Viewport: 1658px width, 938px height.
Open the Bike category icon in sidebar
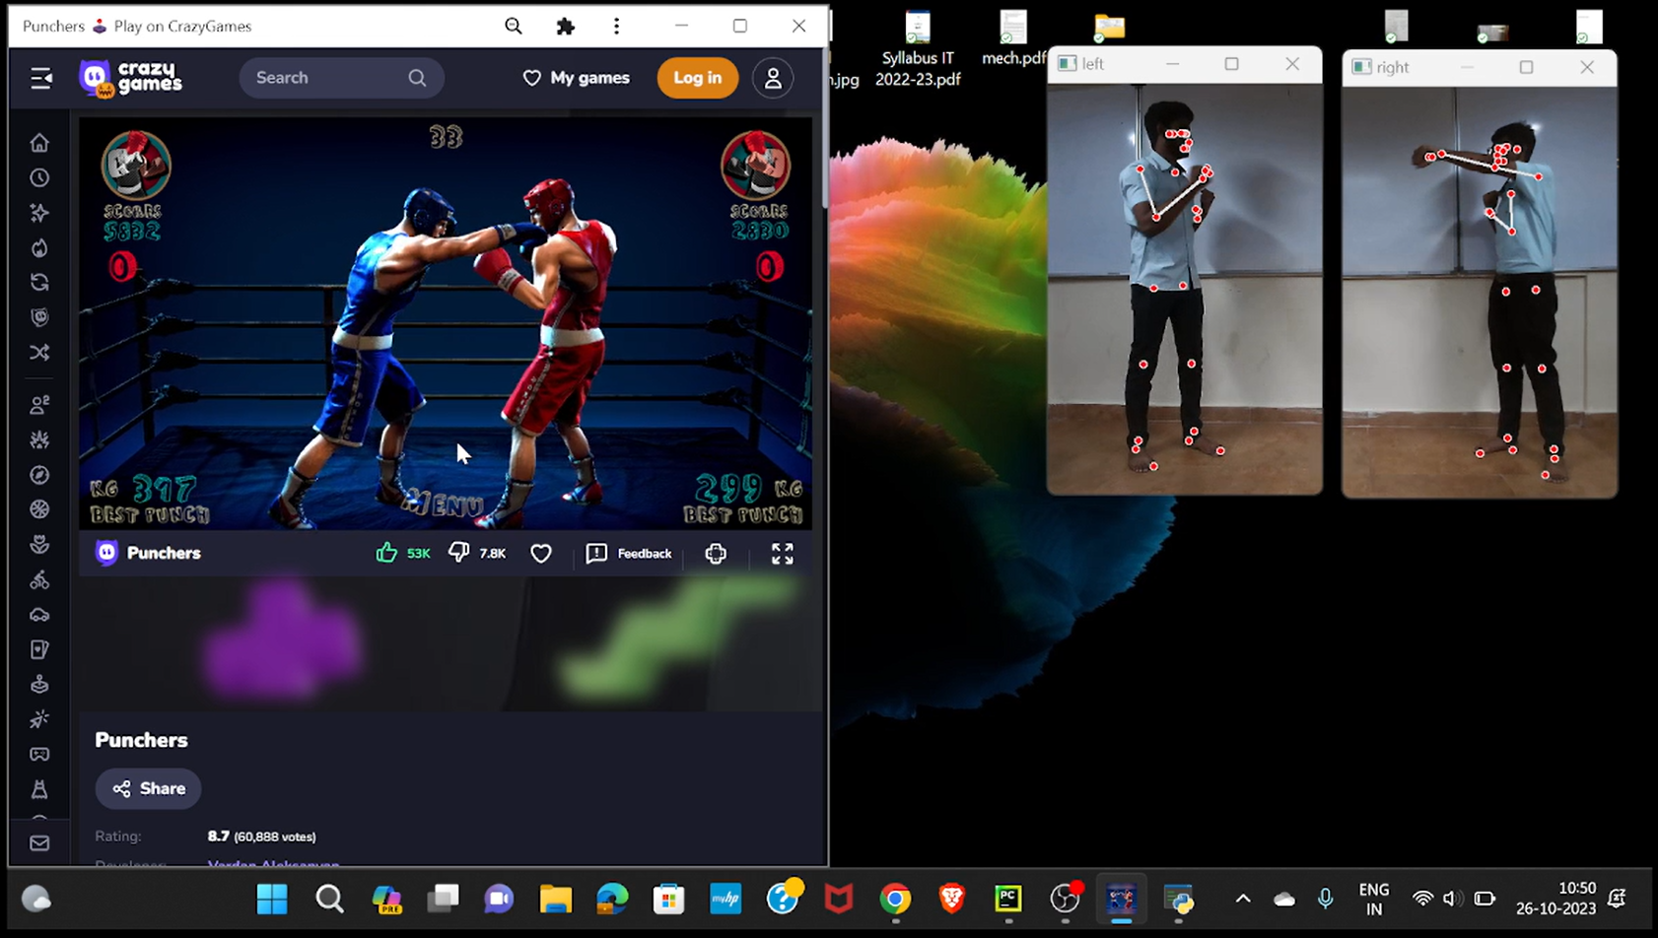coord(39,579)
